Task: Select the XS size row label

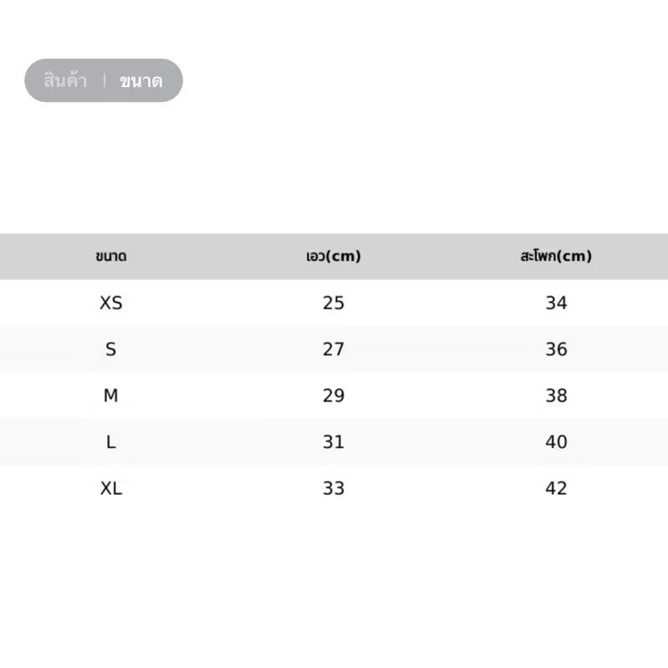Action: click(x=110, y=303)
